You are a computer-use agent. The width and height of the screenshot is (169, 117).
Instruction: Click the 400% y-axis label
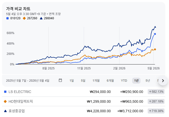click(11, 44)
